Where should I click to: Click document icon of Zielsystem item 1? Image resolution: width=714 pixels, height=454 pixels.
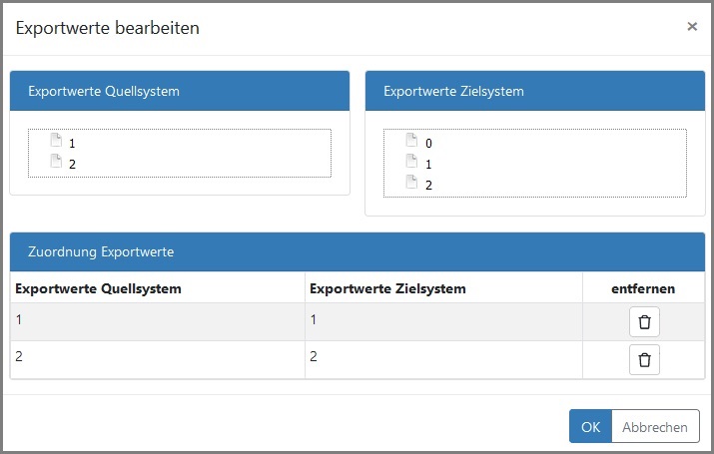pyautogui.click(x=411, y=161)
